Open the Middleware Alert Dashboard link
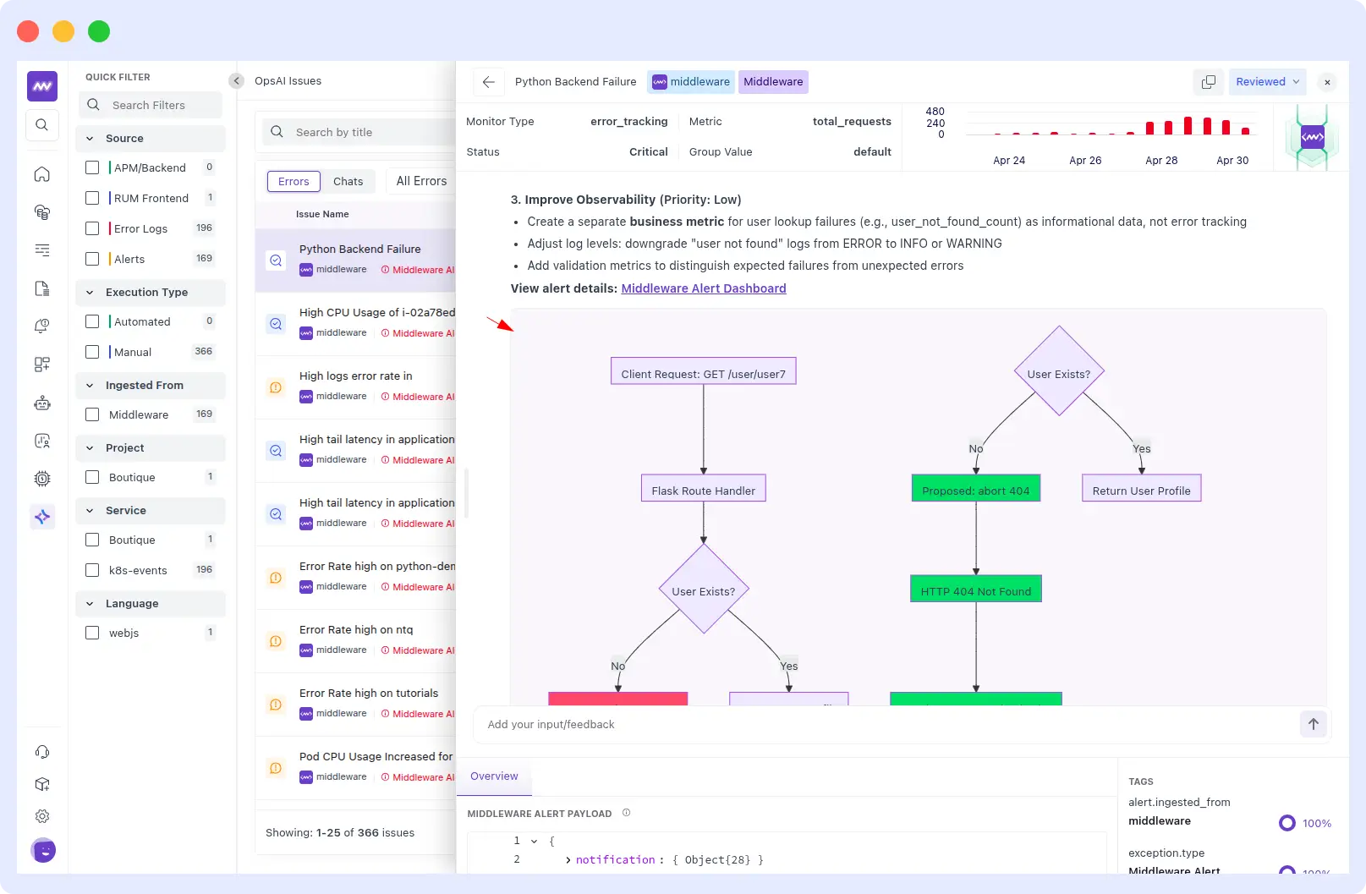This screenshot has width=1366, height=894. [x=703, y=288]
